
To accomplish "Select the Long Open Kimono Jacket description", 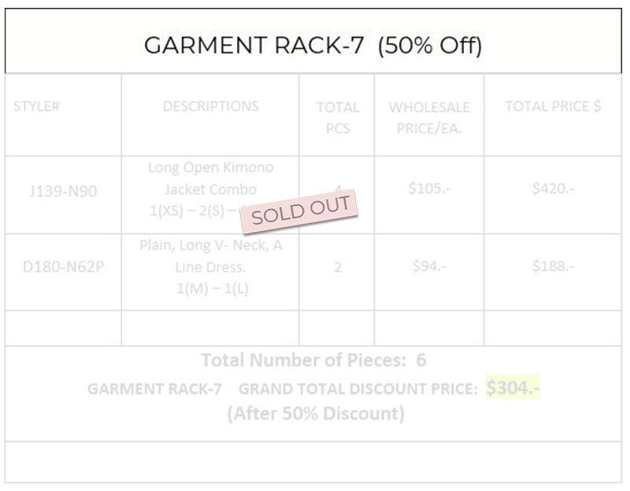I will [x=210, y=178].
